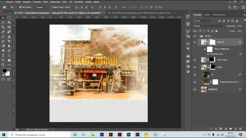Collapse the FUNDO group arrow
The width and height of the screenshot is (246, 138).
pos(199,36)
